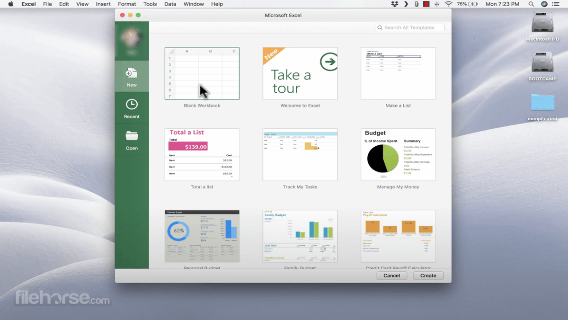Screen dimensions: 568x320
Task: Open the Tools menu
Action: (150, 4)
